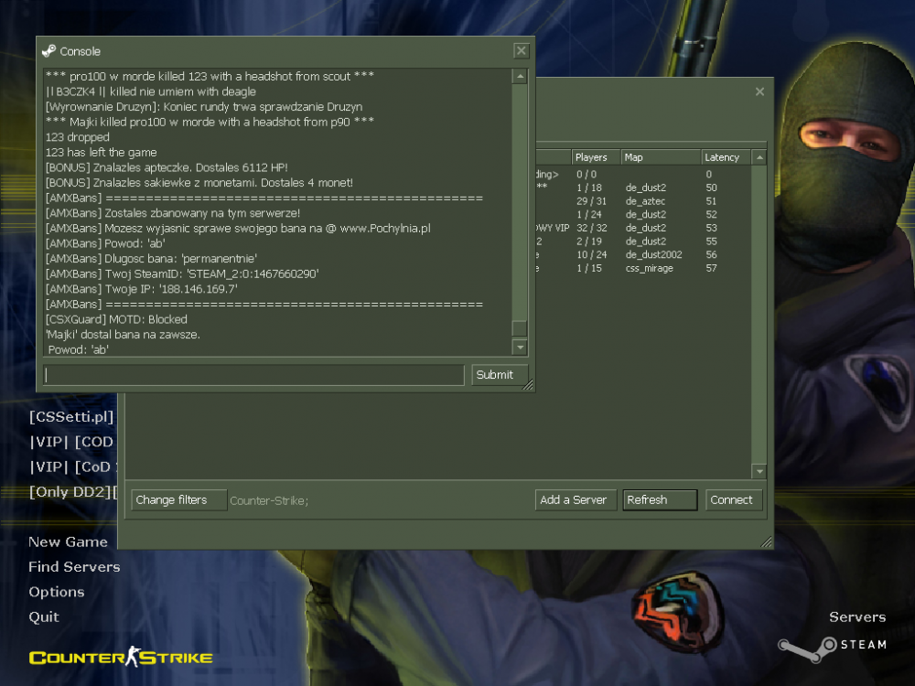
Task: Click the server list scroll up arrow
Action: tap(758, 156)
